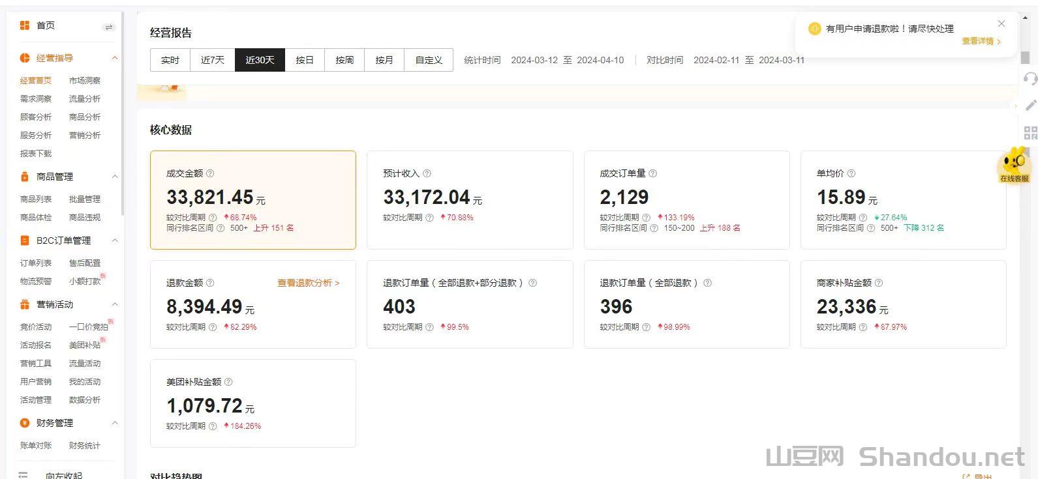Open 在线客服 online support mascot
Image resolution: width=1038 pixels, height=479 pixels.
(1014, 165)
